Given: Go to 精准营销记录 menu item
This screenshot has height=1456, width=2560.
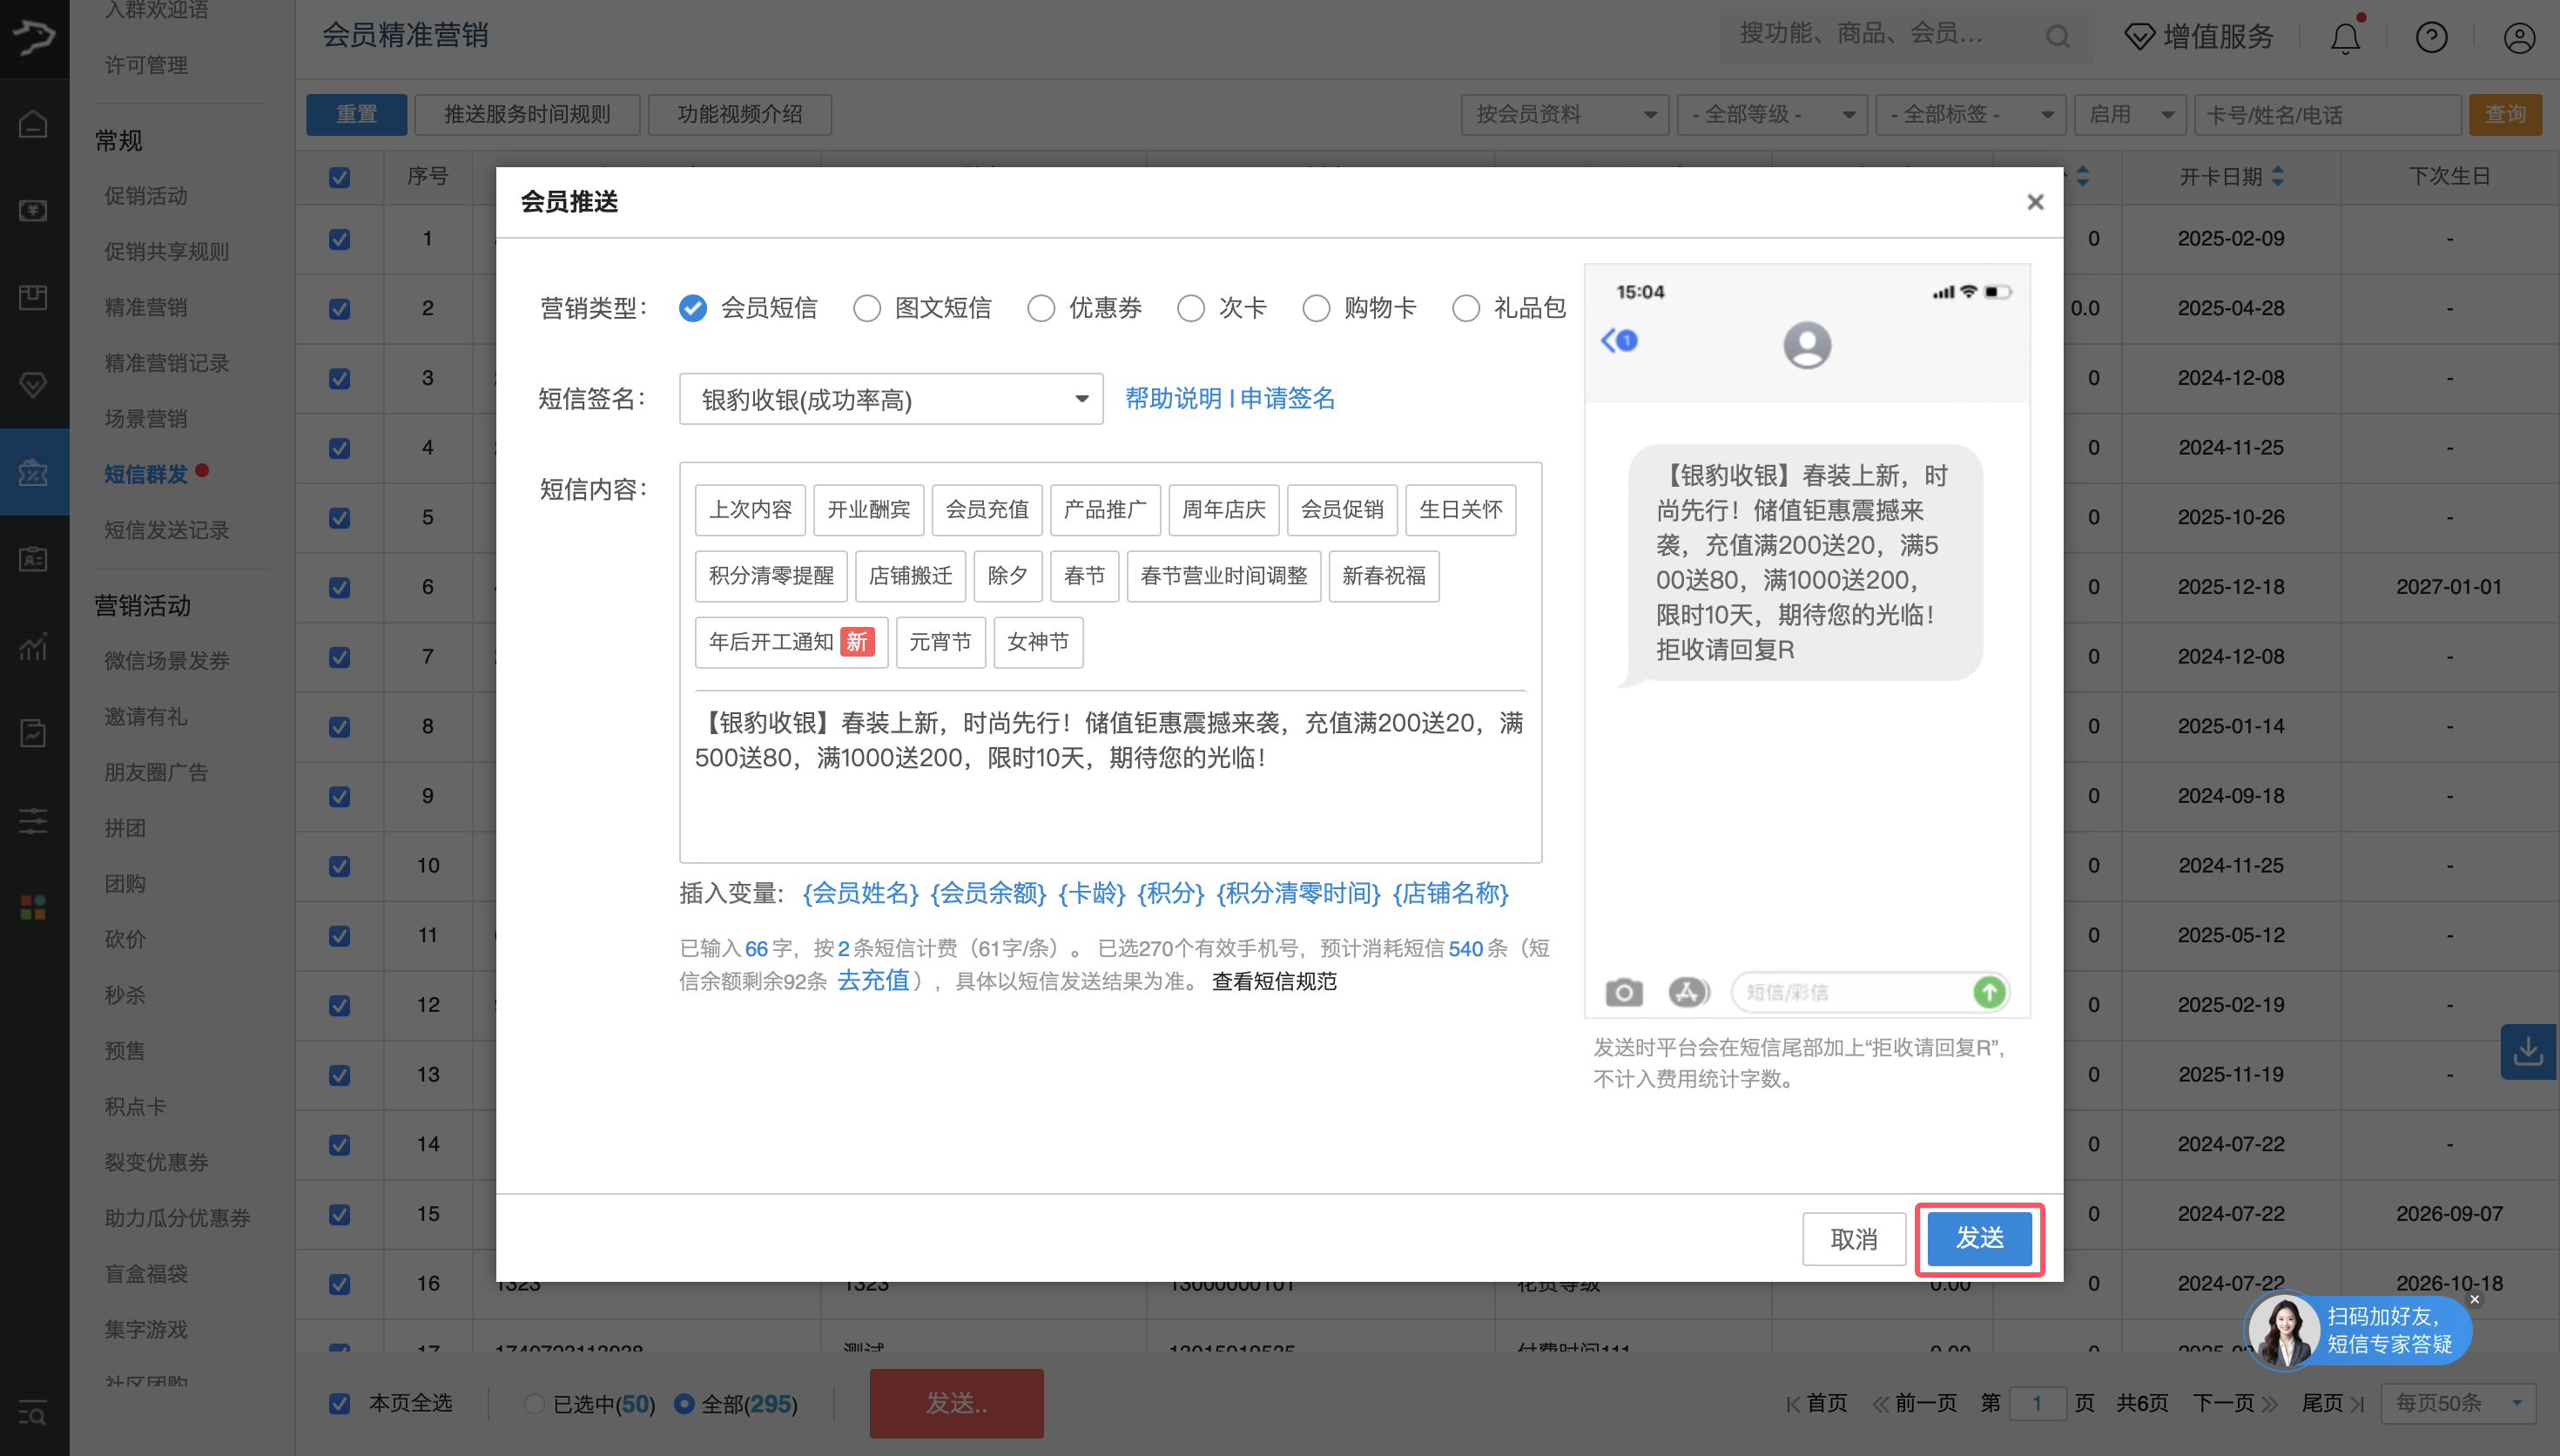Looking at the screenshot, I should pos(167,363).
